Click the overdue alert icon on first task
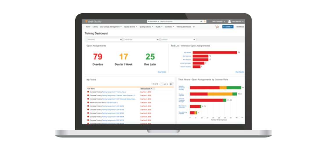This screenshot has width=327, height=150. (88, 92)
